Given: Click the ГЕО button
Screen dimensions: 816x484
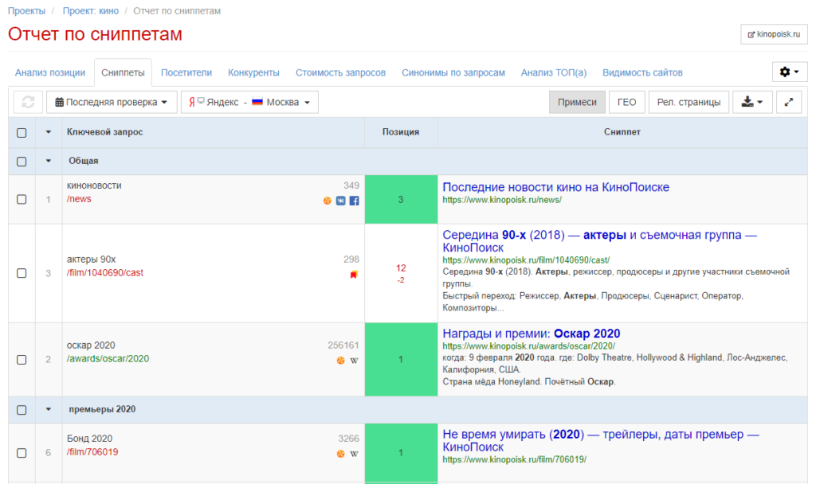Looking at the screenshot, I should tap(626, 102).
